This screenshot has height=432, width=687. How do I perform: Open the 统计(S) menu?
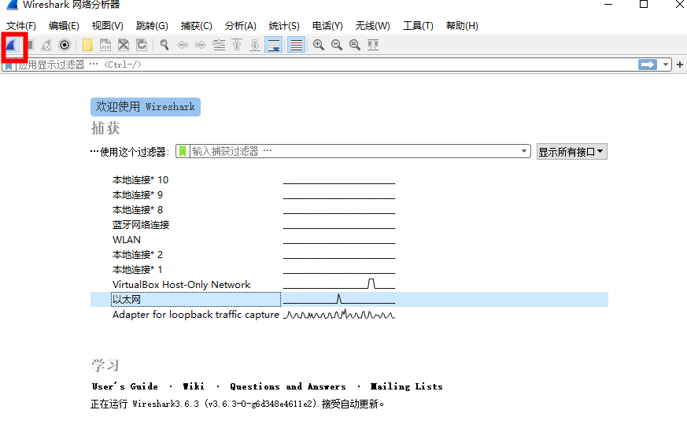click(284, 26)
